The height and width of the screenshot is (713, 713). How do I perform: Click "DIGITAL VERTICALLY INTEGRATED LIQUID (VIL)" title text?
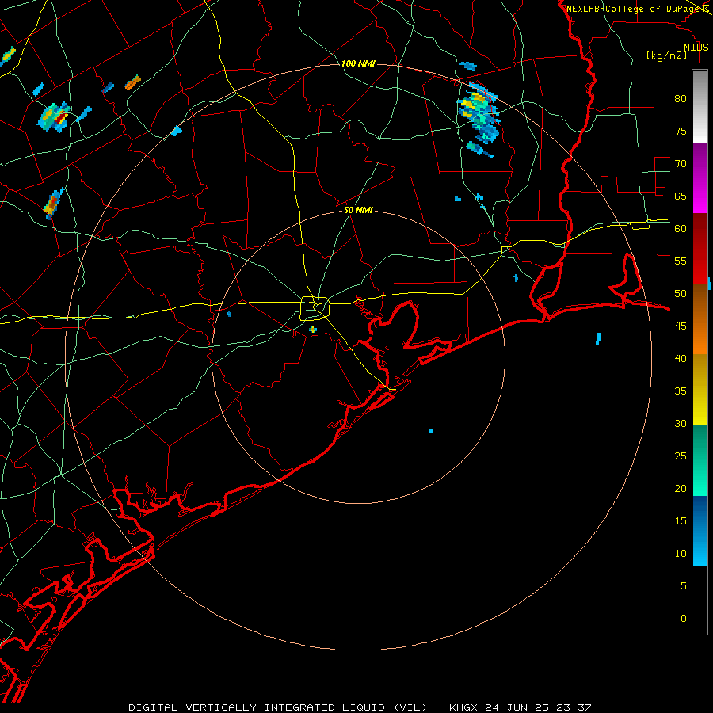278,707
